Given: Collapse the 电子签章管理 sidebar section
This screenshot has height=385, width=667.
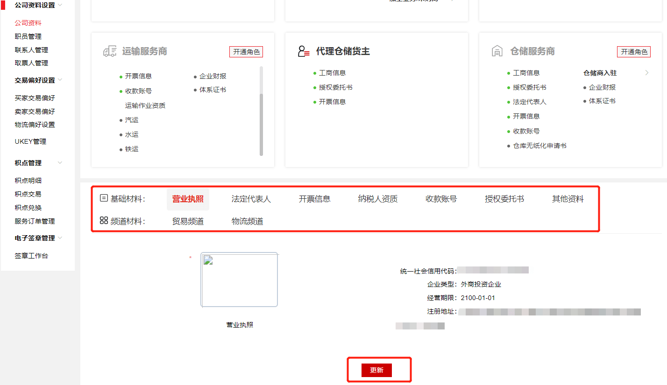Looking at the screenshot, I should coord(60,238).
